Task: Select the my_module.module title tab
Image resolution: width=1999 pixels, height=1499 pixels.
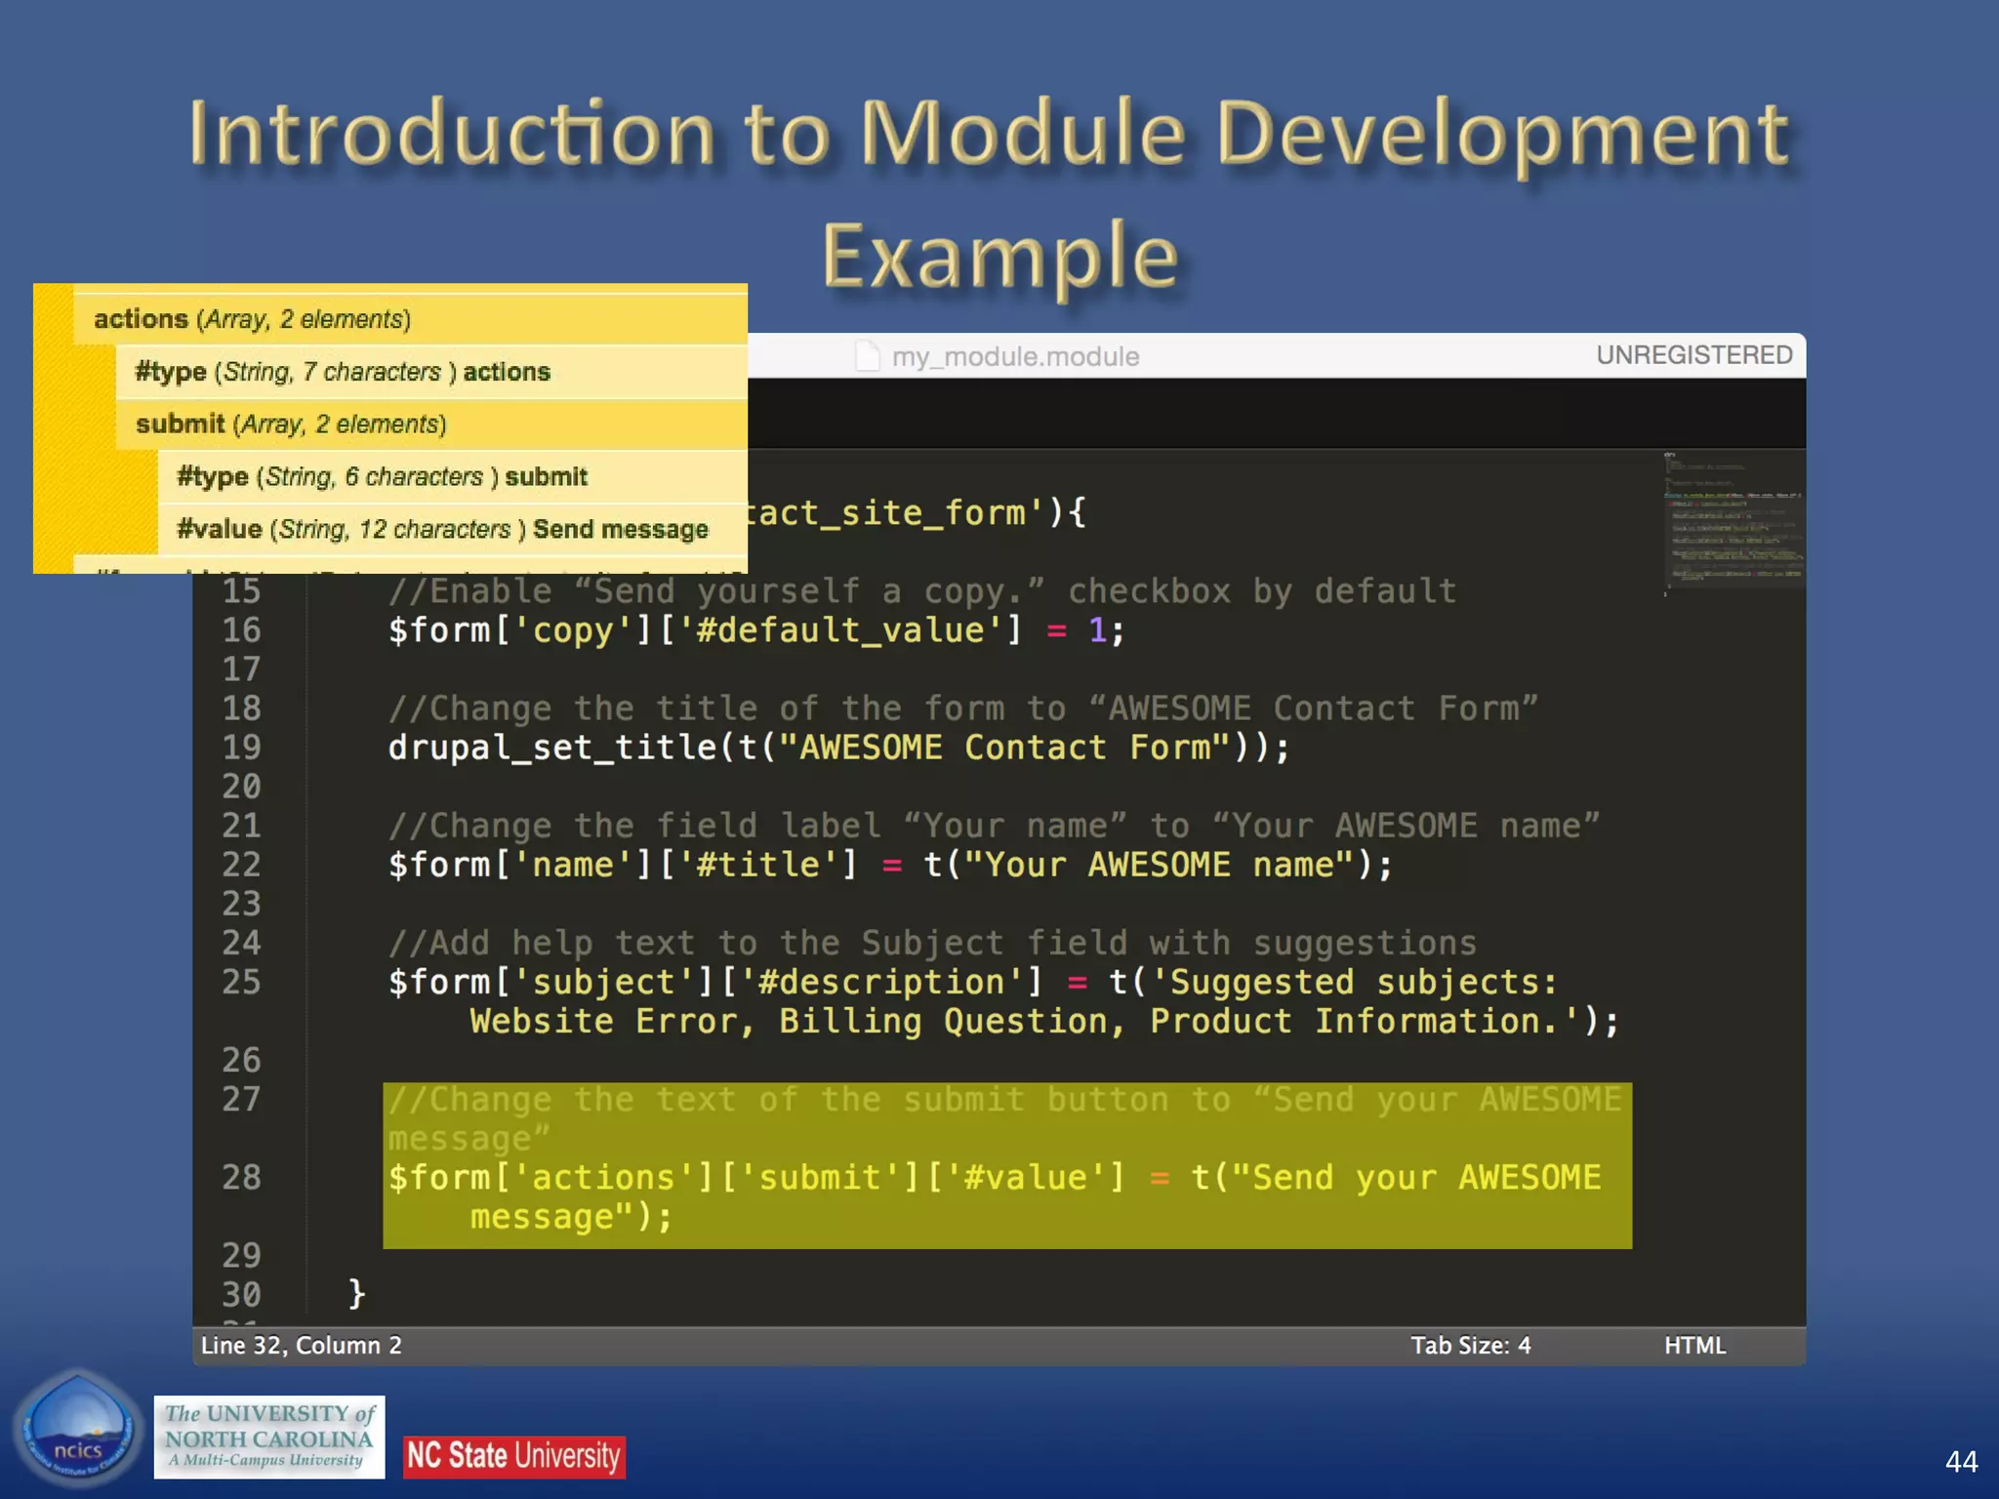Action: click(x=1015, y=356)
